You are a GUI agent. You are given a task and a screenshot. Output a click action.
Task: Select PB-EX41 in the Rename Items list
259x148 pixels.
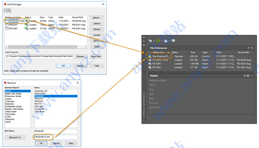click(x=39, y=99)
